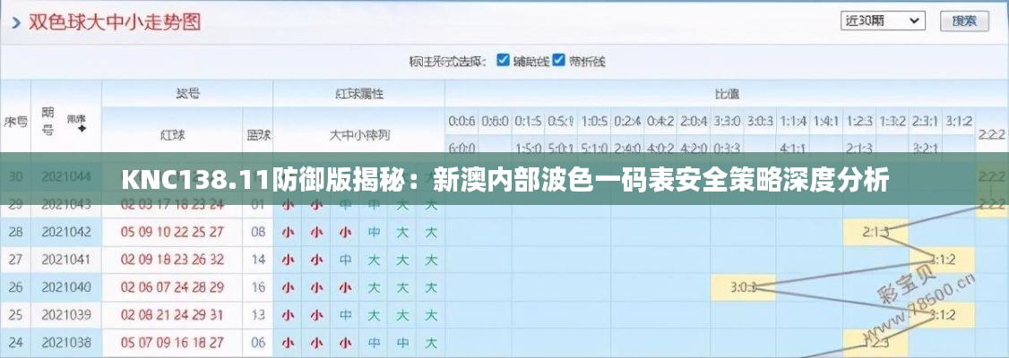
Task: Click the 3:3:0 ratio column header
Action: [x=726, y=121]
